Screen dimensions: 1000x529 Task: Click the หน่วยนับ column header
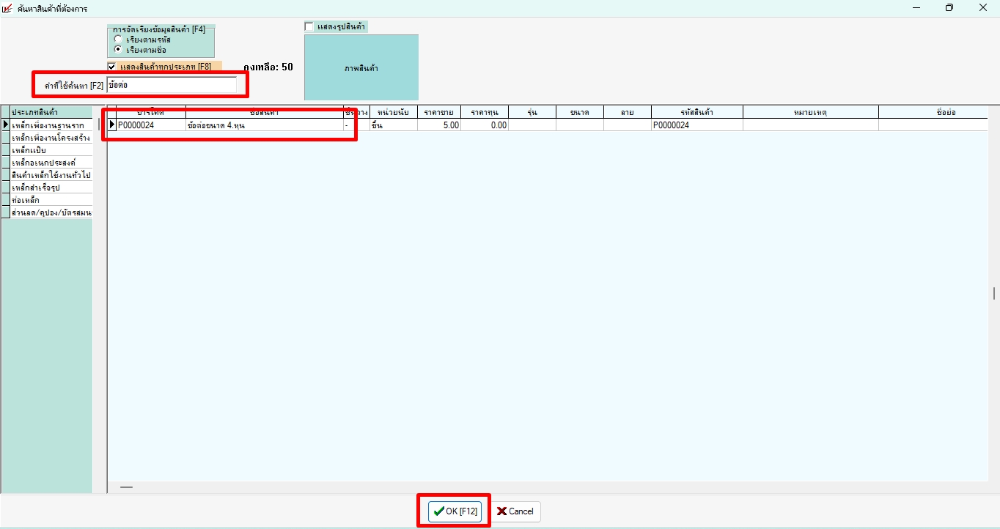pos(393,112)
